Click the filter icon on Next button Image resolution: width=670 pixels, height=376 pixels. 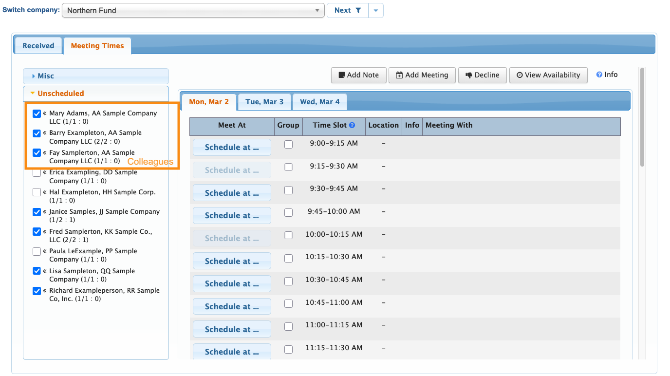point(358,10)
